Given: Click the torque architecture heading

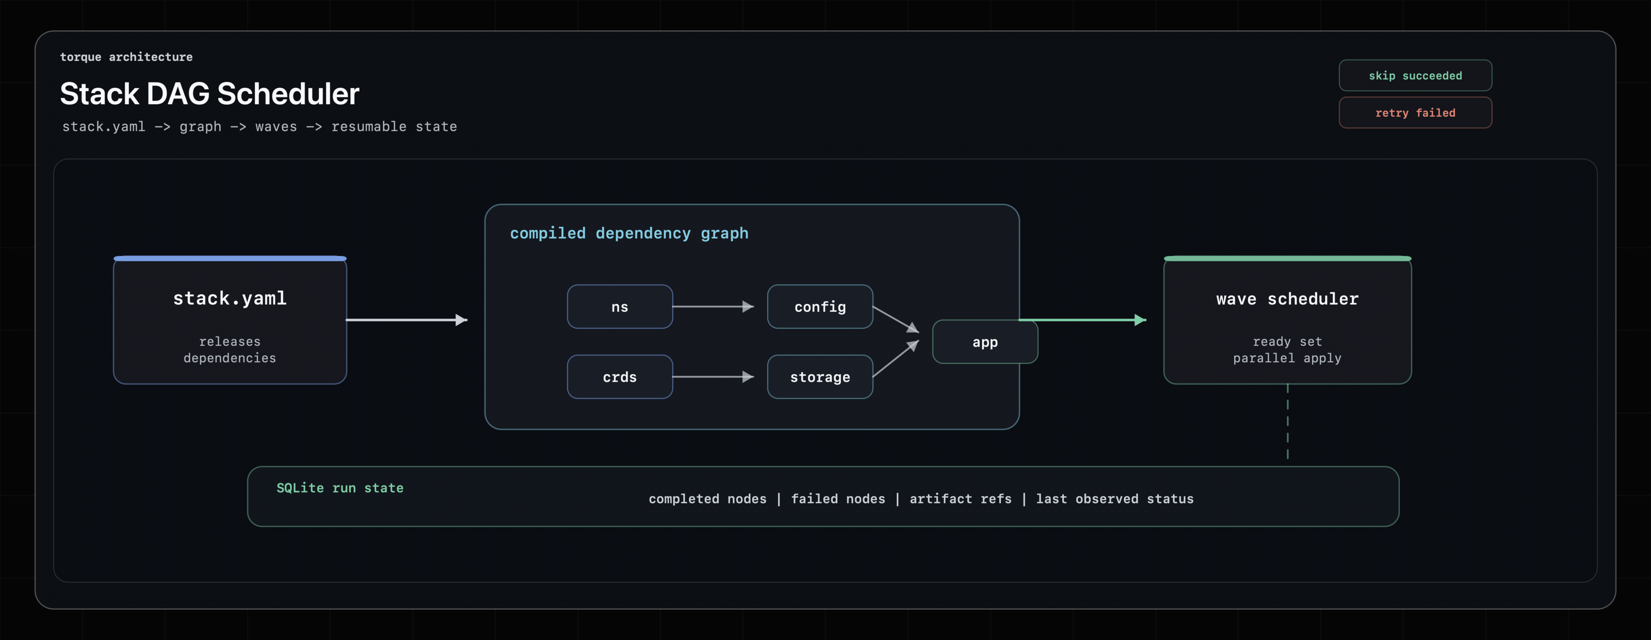Looking at the screenshot, I should pyautogui.click(x=126, y=57).
